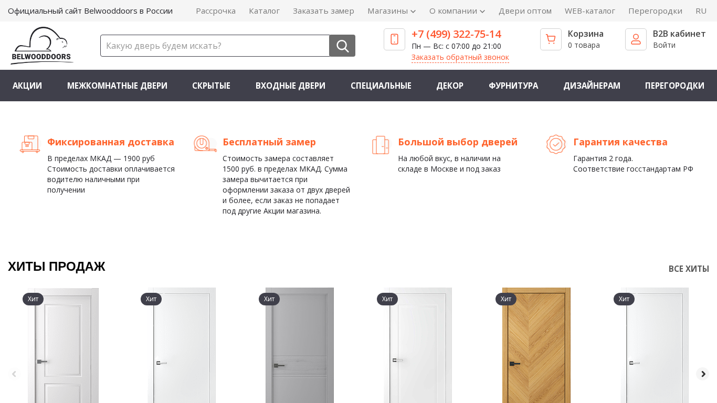Click the Заказать обратный звонок link
The height and width of the screenshot is (403, 717).
tap(460, 57)
